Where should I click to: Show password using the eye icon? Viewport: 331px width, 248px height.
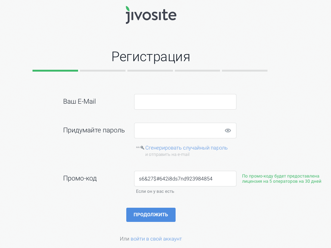coord(228,131)
